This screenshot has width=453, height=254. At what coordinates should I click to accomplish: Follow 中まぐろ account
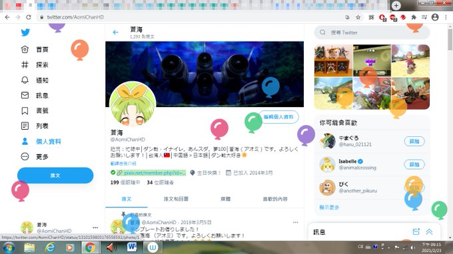pos(414,141)
